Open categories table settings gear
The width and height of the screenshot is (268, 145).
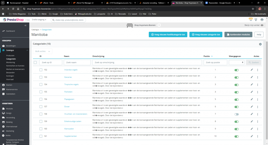click(260, 44)
